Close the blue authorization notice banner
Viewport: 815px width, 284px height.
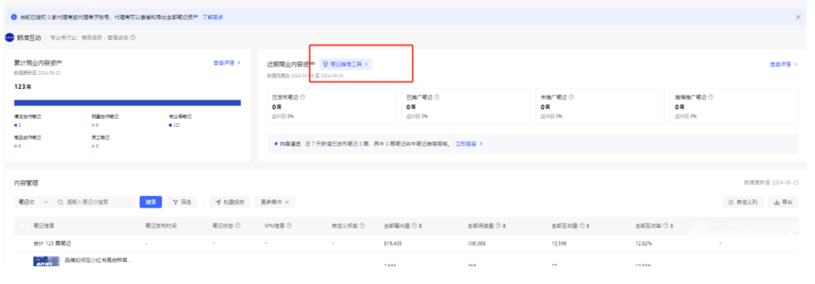(798, 17)
